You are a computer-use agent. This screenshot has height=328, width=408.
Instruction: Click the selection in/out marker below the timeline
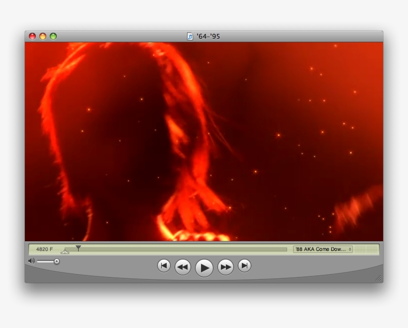click(65, 251)
